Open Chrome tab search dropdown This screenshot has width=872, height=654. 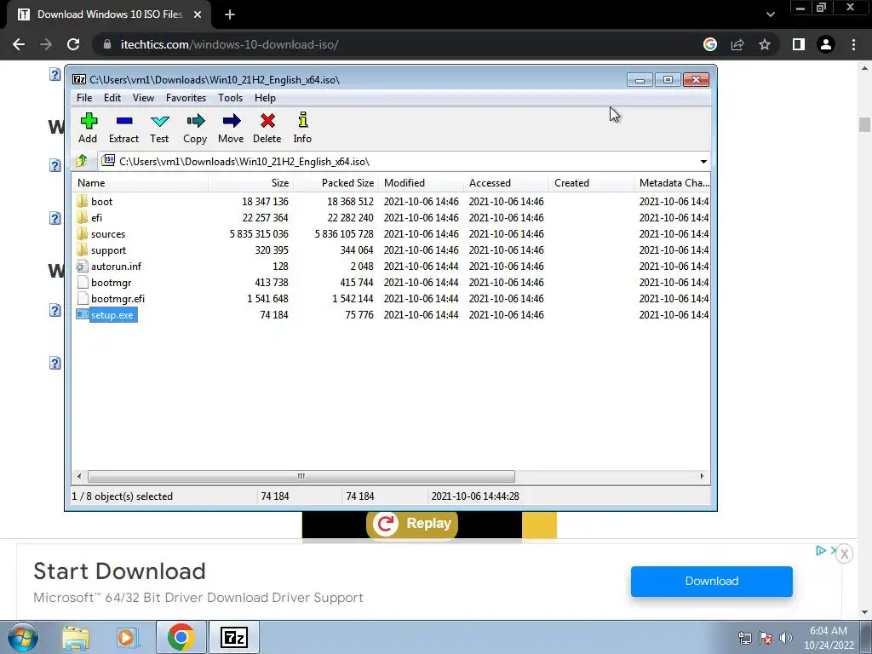770,14
